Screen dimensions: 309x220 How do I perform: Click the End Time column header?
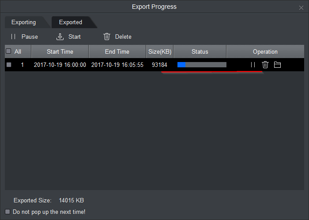click(117, 52)
